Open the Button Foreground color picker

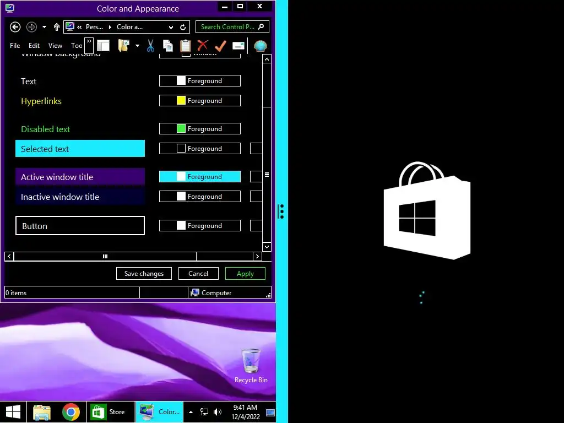pyautogui.click(x=199, y=225)
